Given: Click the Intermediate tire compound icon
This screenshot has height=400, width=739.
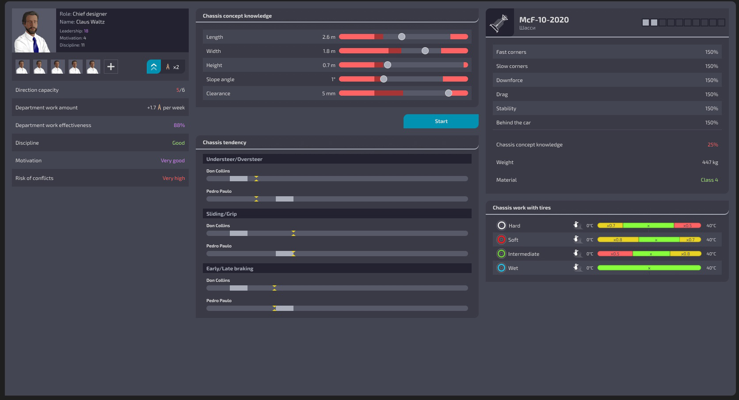Looking at the screenshot, I should 501,254.
